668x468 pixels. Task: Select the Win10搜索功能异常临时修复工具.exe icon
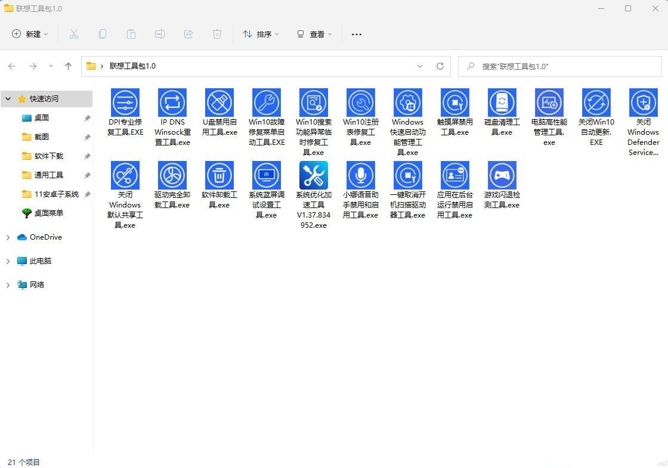click(314, 103)
